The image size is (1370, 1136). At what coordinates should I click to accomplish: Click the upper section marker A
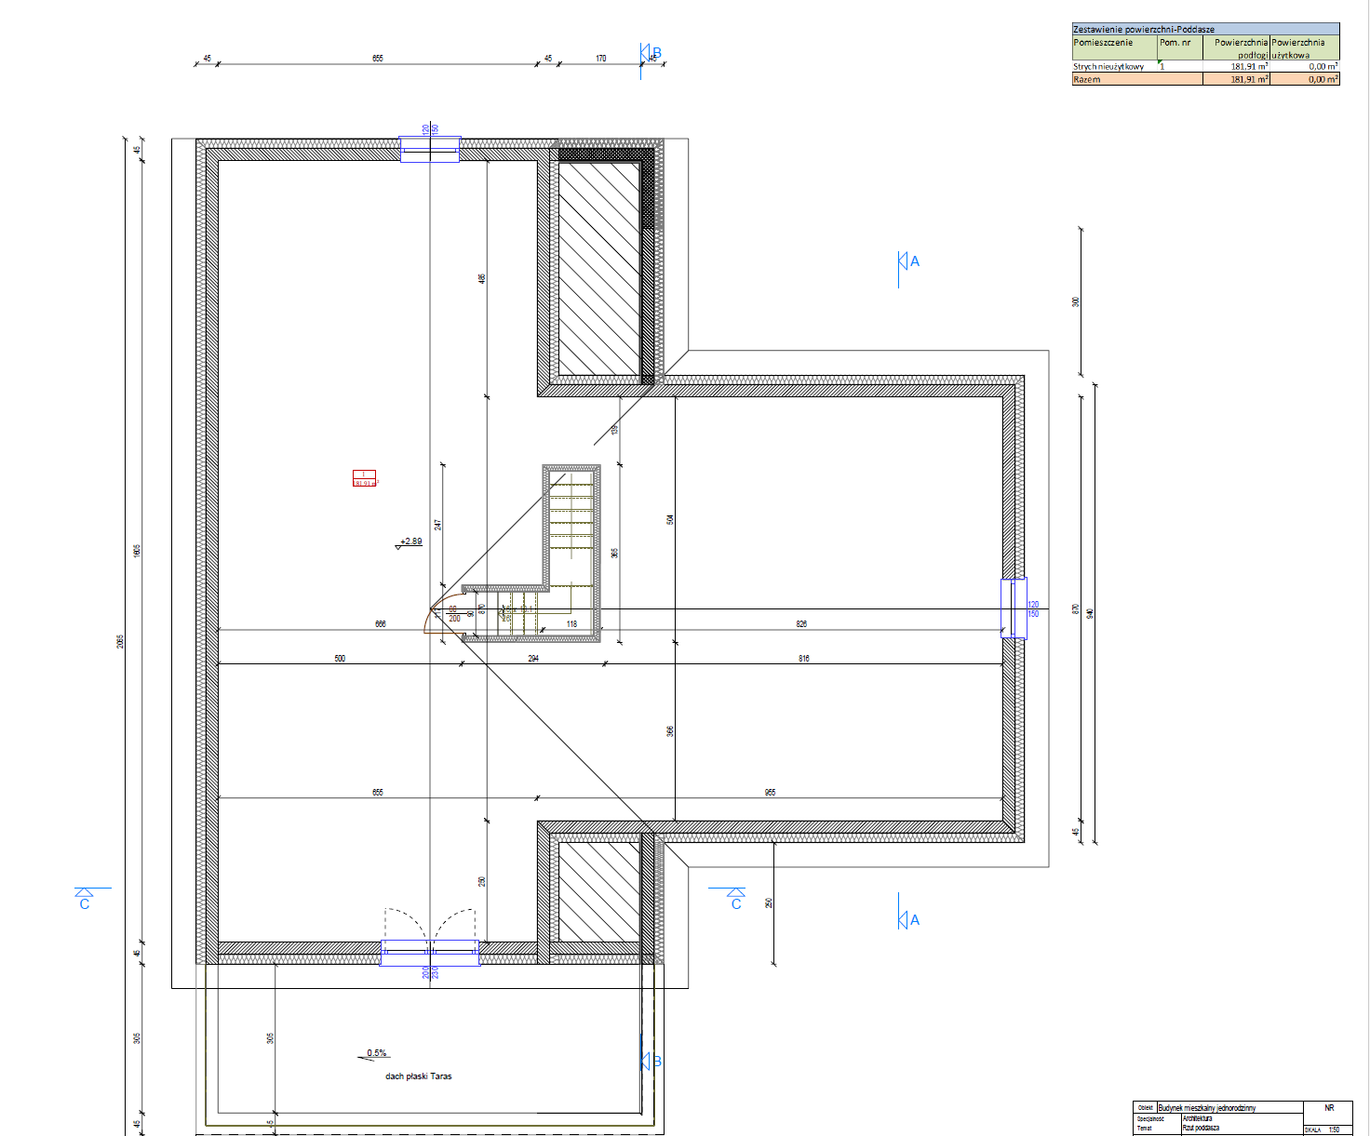pos(908,261)
